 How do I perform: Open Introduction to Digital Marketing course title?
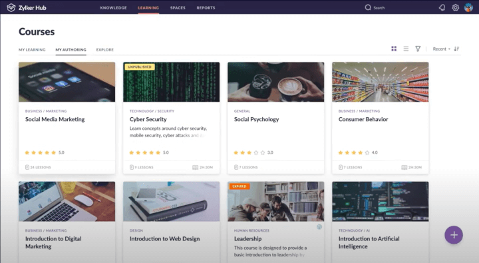pyautogui.click(x=53, y=242)
